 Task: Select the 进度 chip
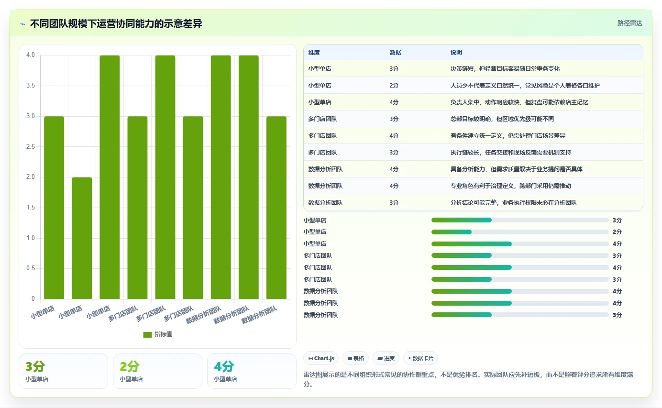(386, 358)
